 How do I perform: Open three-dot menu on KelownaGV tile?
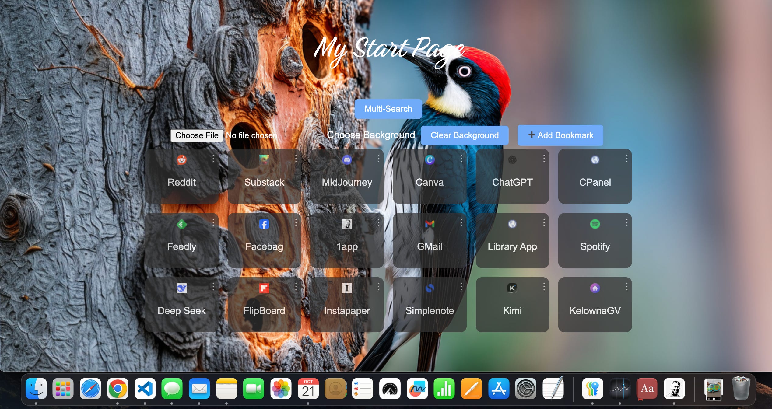click(x=626, y=287)
